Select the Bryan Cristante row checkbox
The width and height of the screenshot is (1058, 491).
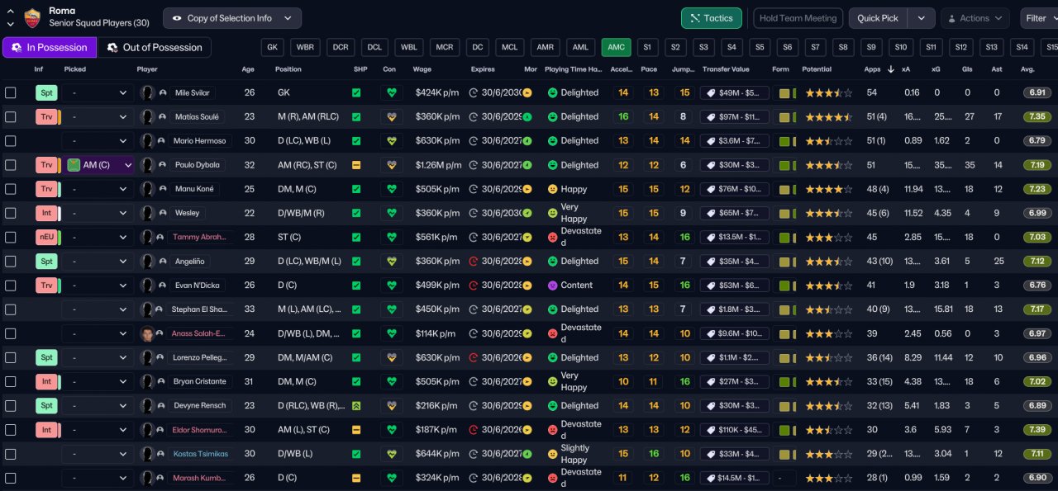pos(11,382)
